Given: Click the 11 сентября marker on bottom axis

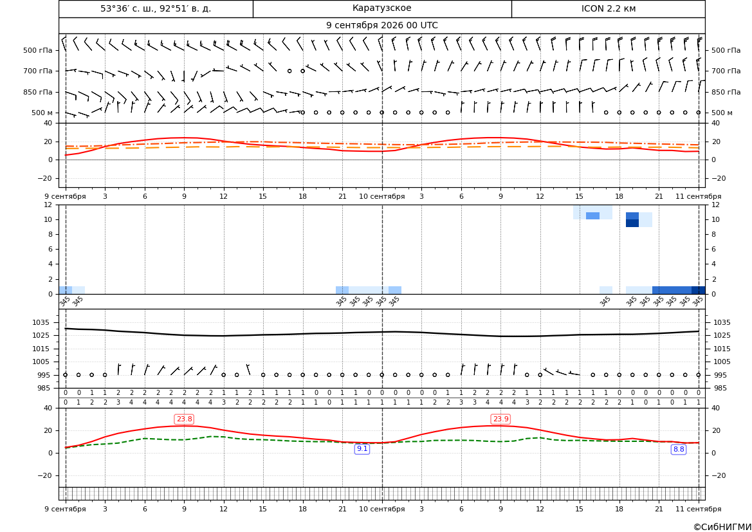Looking at the screenshot, I should (699, 509).
